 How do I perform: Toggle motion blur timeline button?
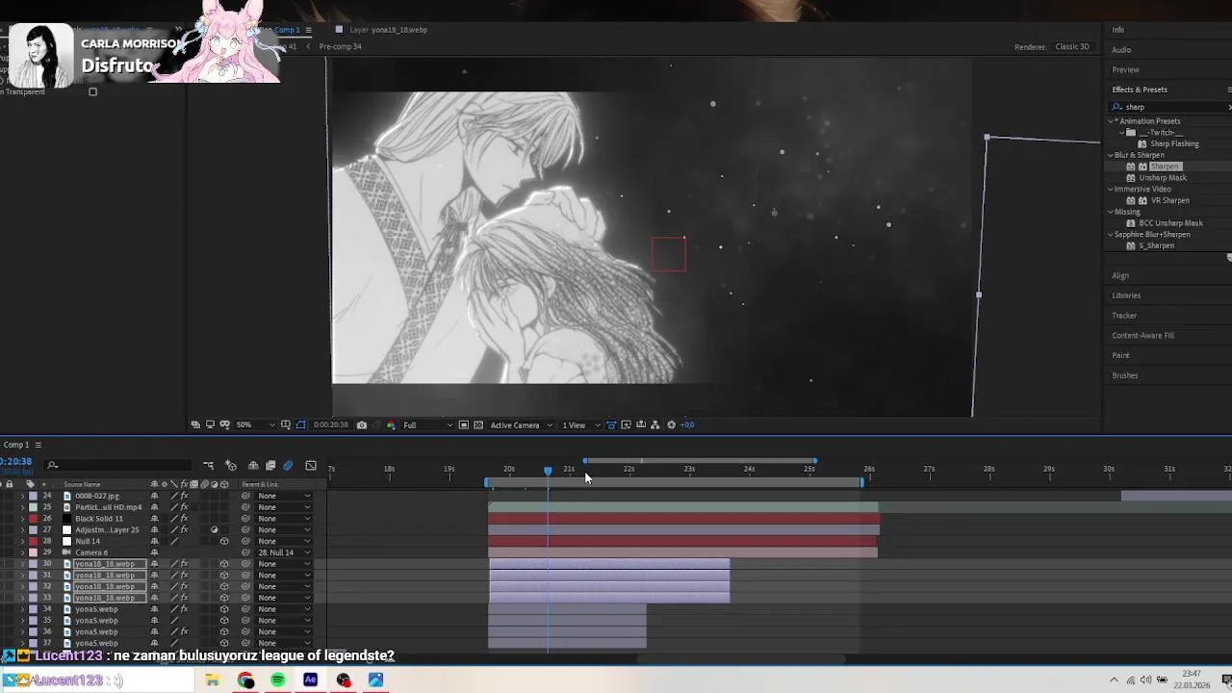point(288,466)
